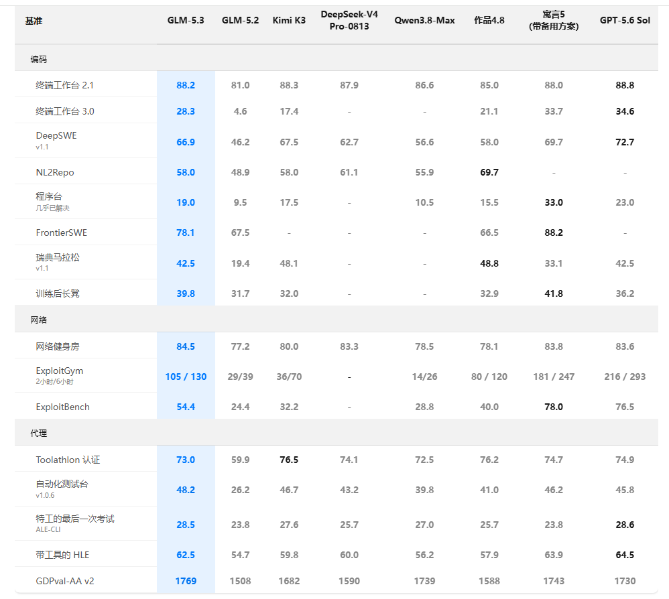This screenshot has width=669, height=599.
Task: Click Qwen3.8-Max score 1739 for GDPval-AA v2
Action: (x=424, y=581)
